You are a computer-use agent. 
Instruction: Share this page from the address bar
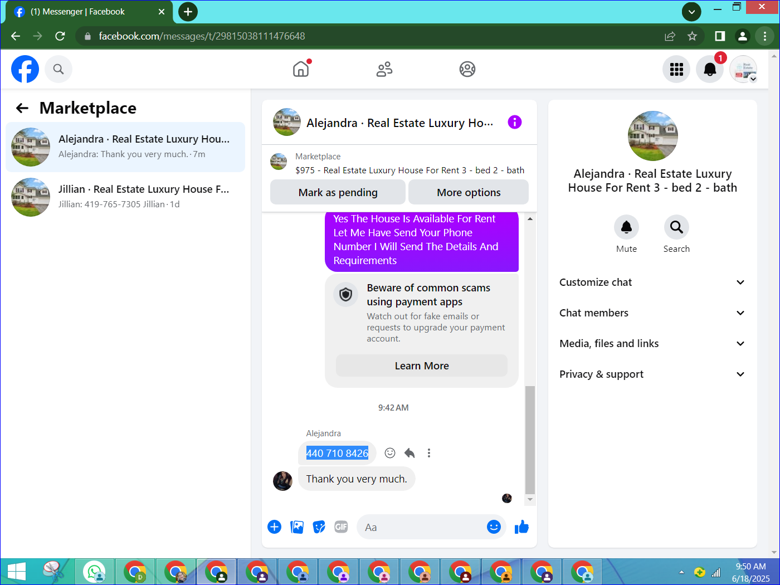click(x=670, y=36)
